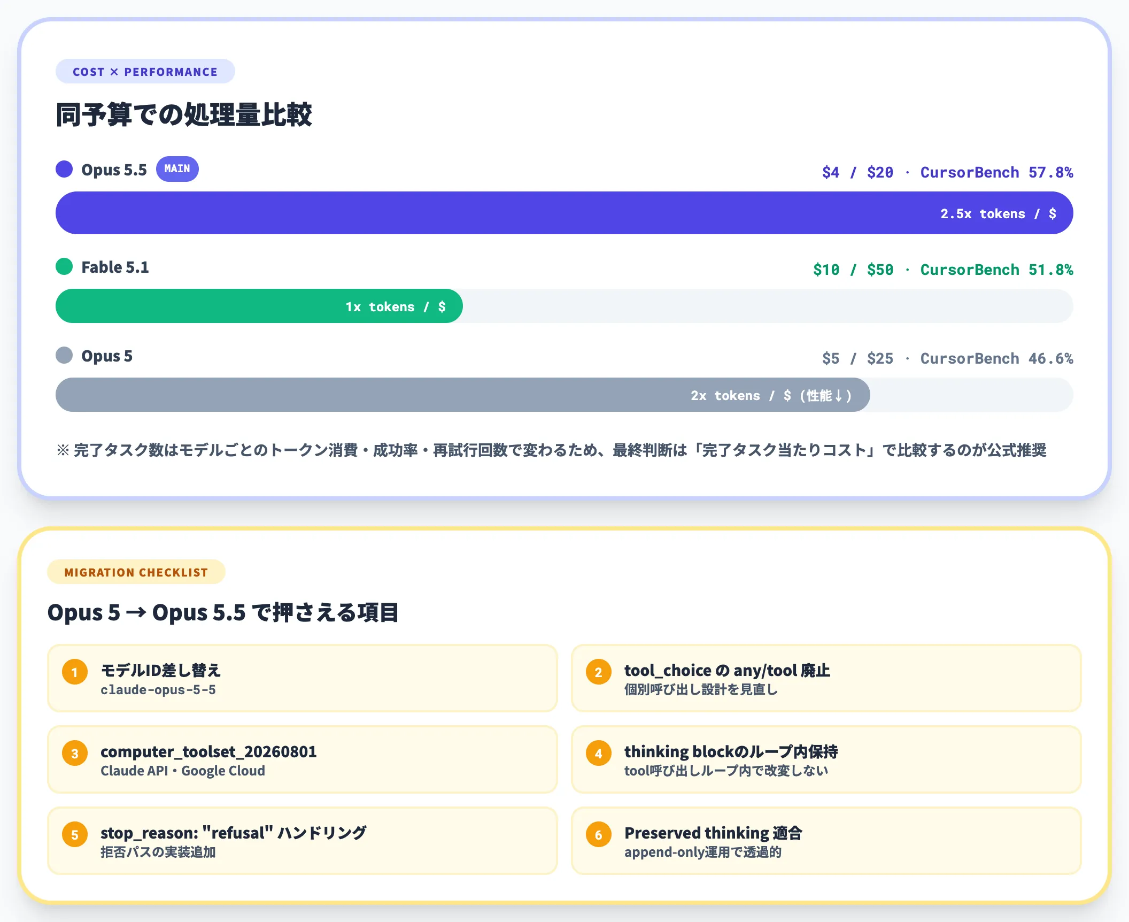Click the price text $4 / $20 CursorBench 57.8%
The width and height of the screenshot is (1129, 922).
[x=947, y=172]
